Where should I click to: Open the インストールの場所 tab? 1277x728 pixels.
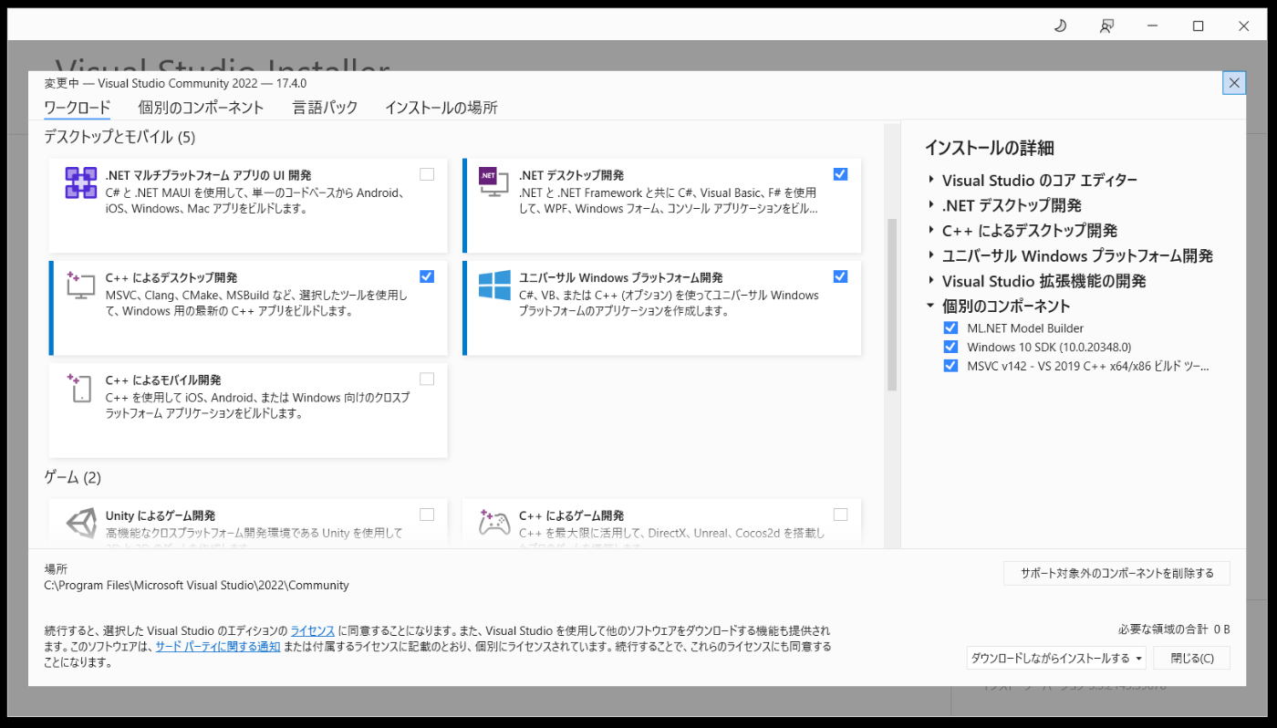click(x=441, y=108)
